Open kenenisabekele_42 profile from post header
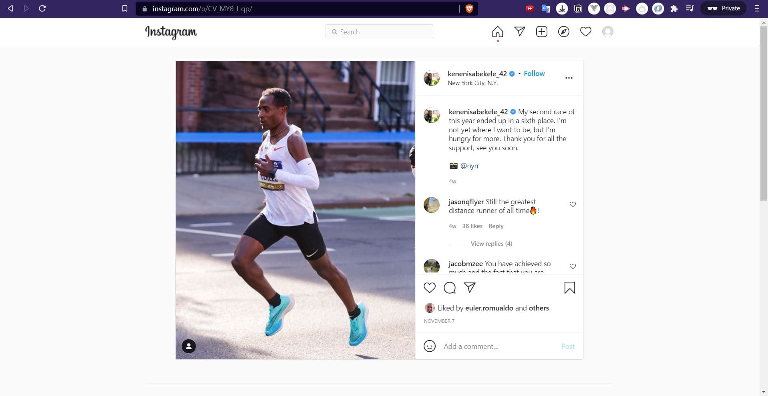The width and height of the screenshot is (768, 396). [477, 74]
